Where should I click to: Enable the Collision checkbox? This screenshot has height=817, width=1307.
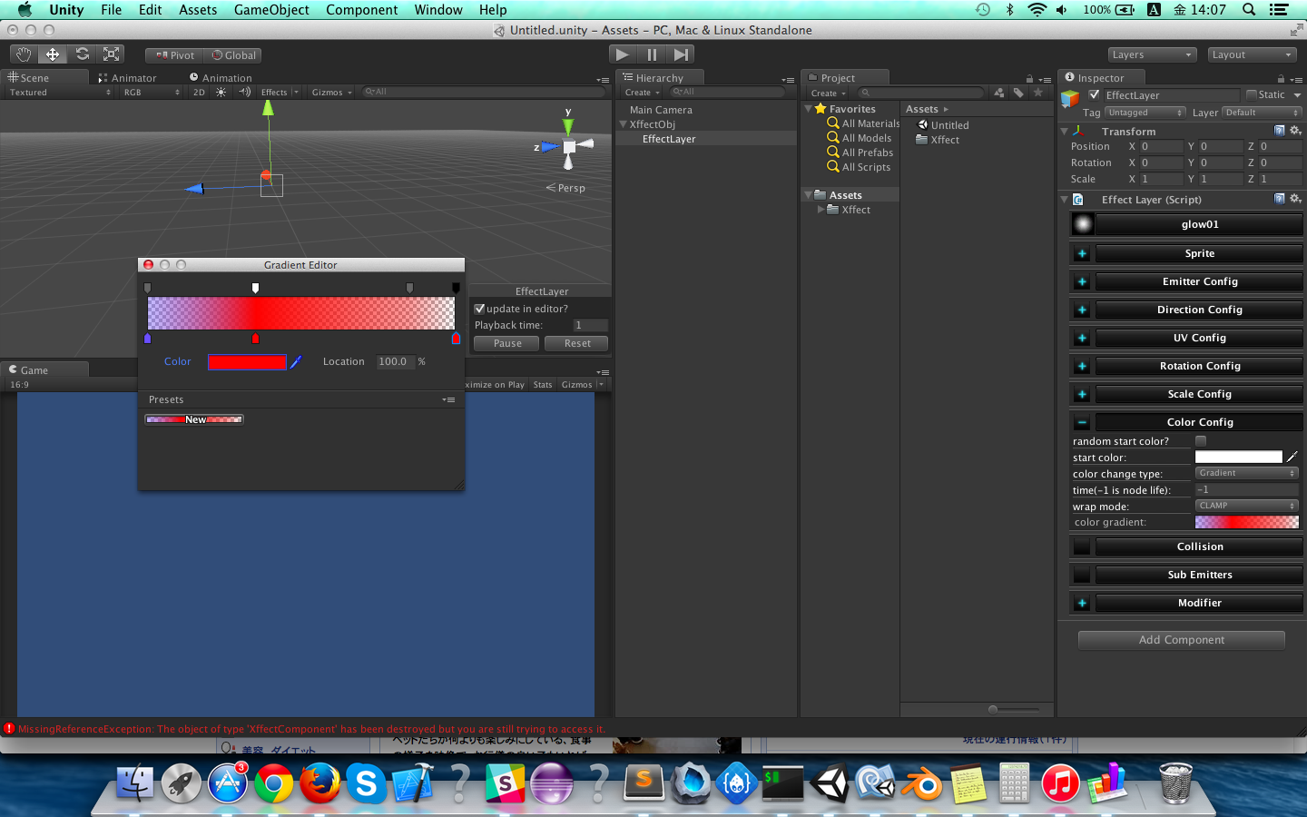[1082, 546]
